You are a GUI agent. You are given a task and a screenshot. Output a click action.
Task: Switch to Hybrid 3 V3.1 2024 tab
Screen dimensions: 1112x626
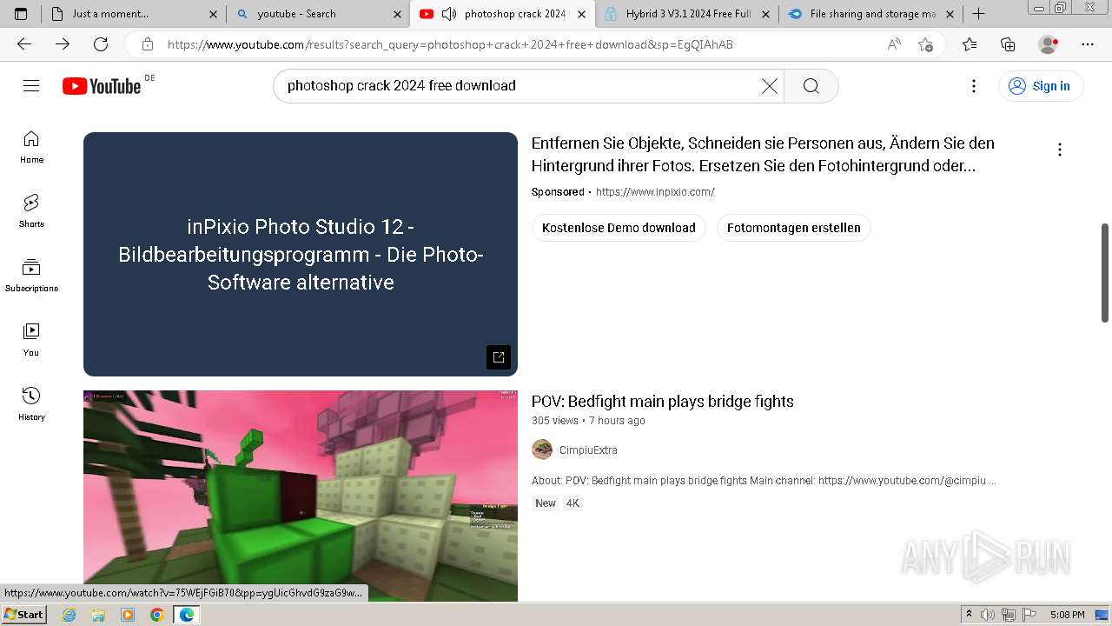687,14
